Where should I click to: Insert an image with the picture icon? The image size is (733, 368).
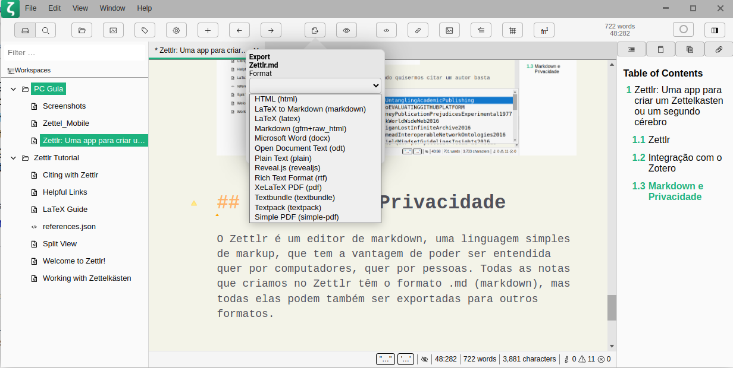point(449,30)
